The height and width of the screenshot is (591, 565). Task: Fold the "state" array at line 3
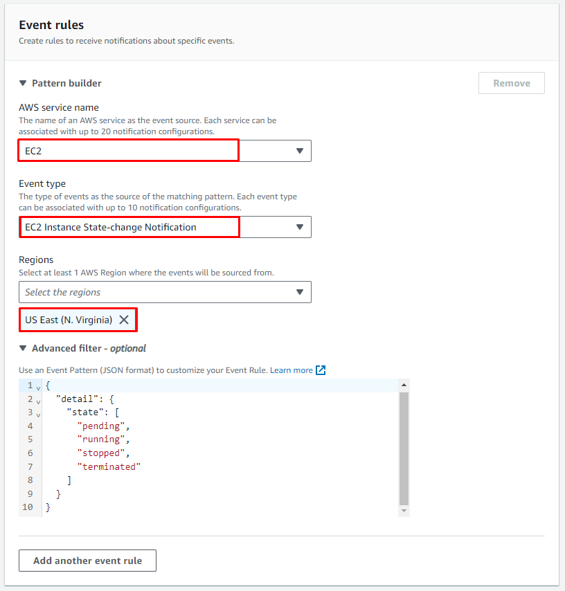tap(38, 414)
